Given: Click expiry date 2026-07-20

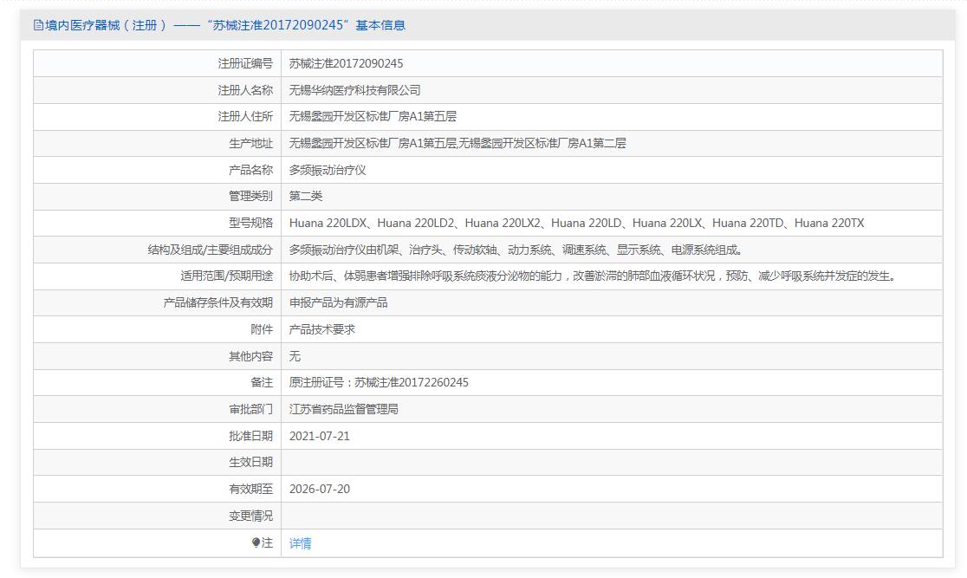Looking at the screenshot, I should (x=320, y=489).
